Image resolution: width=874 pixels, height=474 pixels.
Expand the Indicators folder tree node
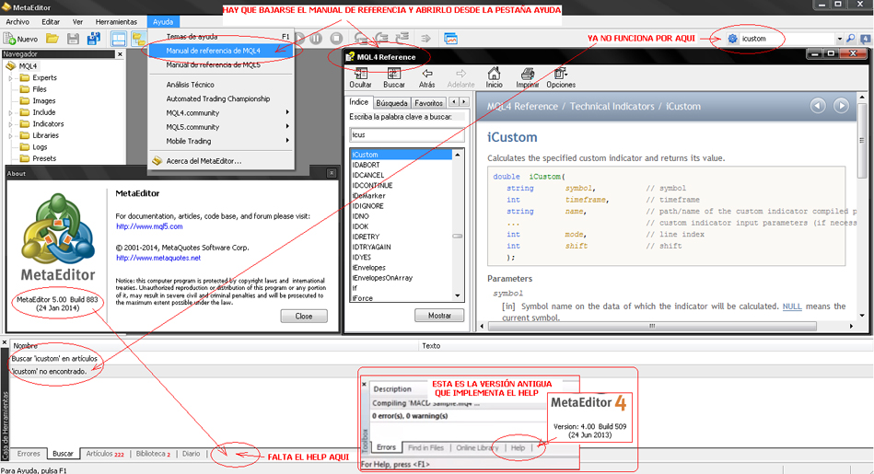pyautogui.click(x=12, y=124)
